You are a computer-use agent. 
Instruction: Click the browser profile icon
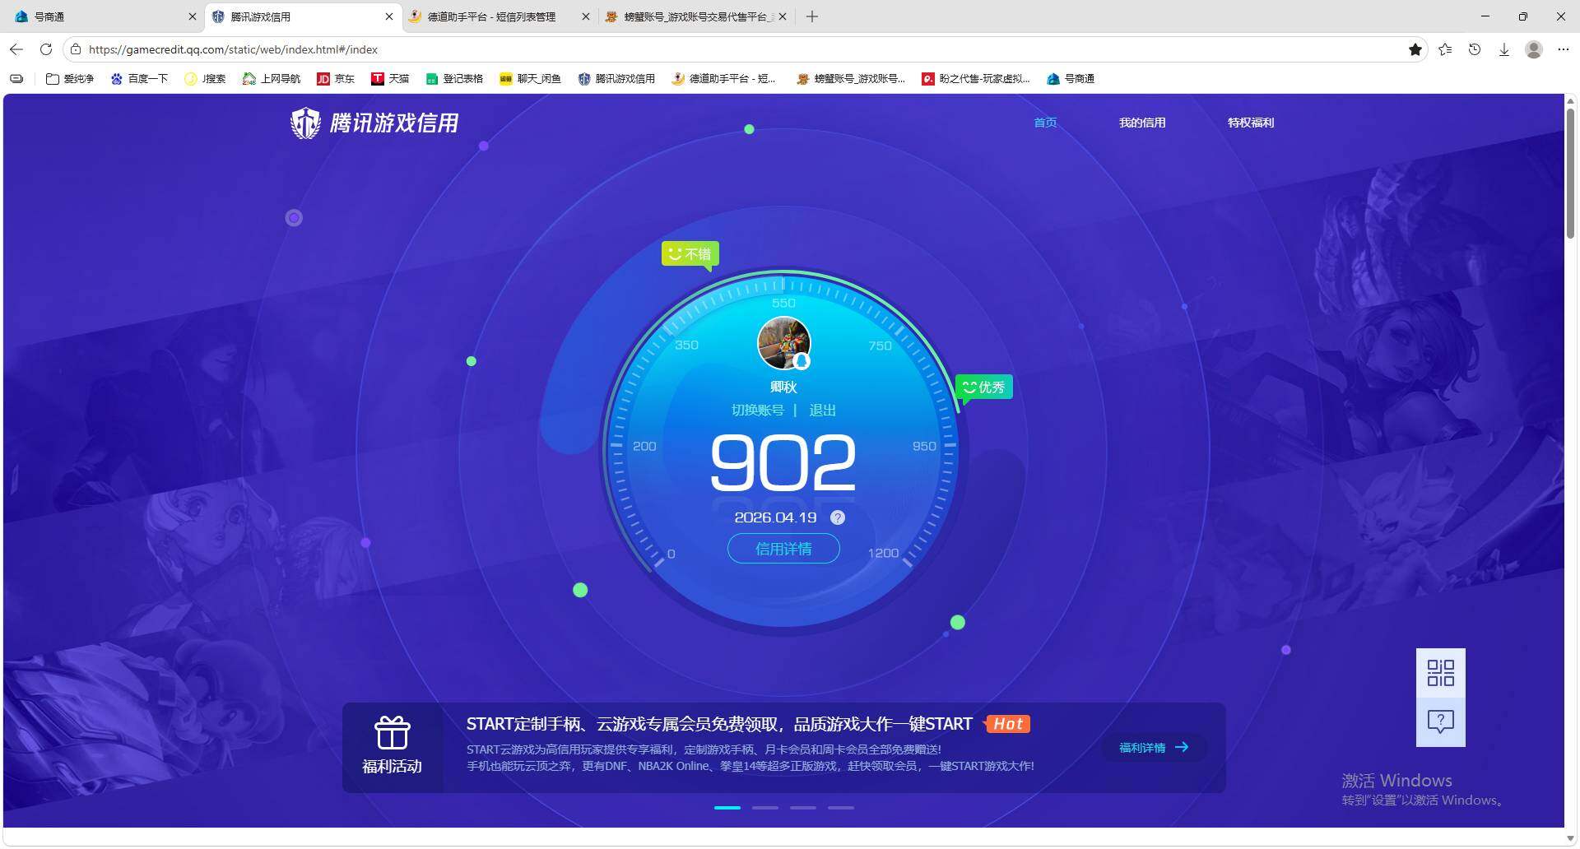[x=1533, y=49]
